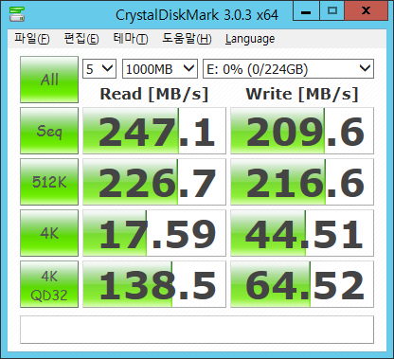The width and height of the screenshot is (394, 359).
Task: Select the 4K QD32 read result 138.5
Action: [x=154, y=284]
